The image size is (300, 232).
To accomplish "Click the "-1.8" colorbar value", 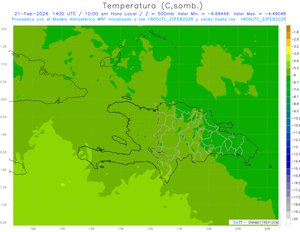I will (295, 32).
